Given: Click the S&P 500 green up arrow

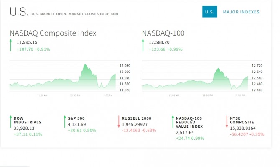Looking at the screenshot, I should pos(65,121).
